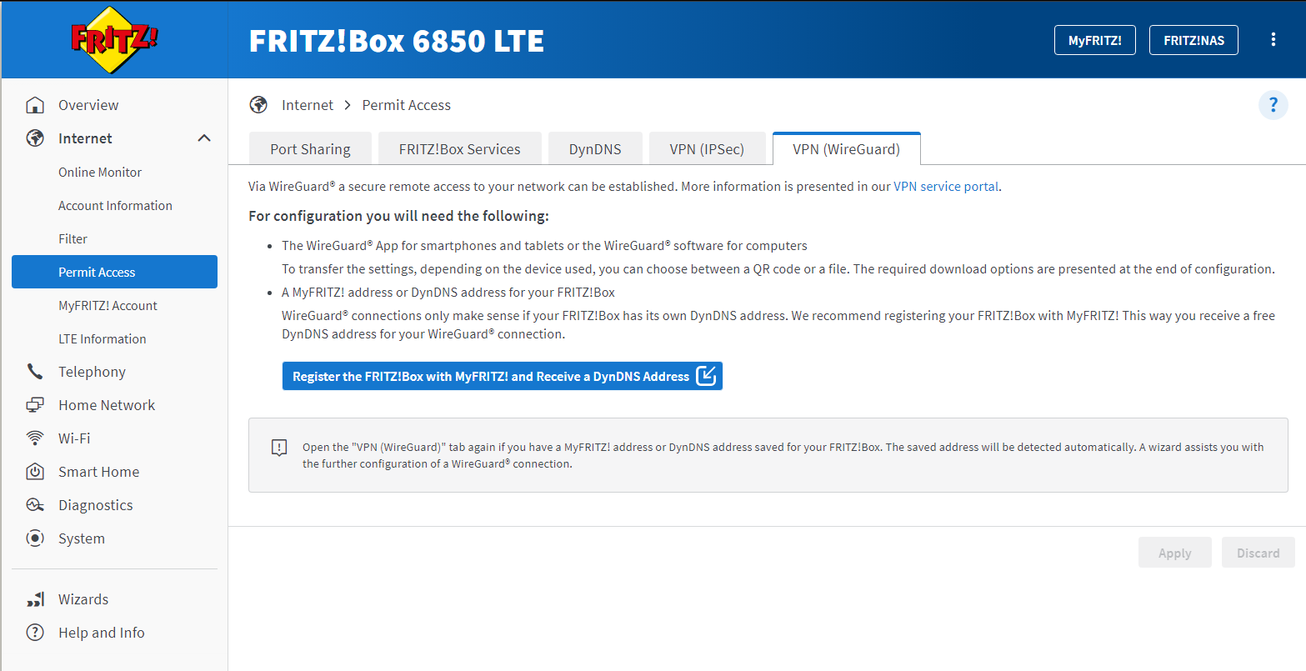Open the VPN (IPSec) tab

(707, 149)
